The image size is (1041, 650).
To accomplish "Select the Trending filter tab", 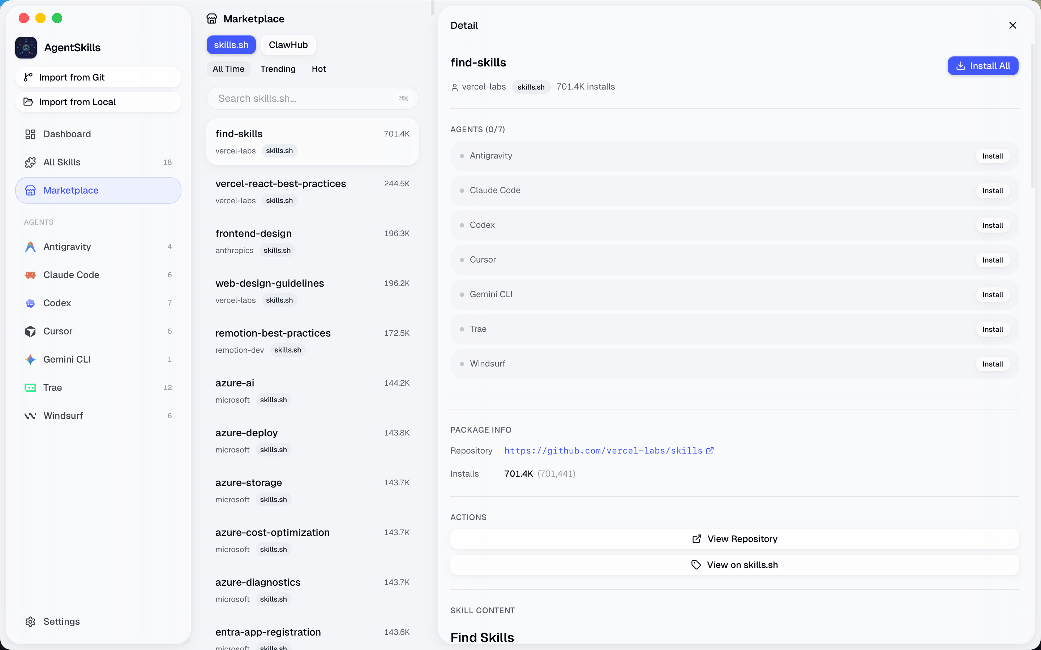I will tap(278, 69).
